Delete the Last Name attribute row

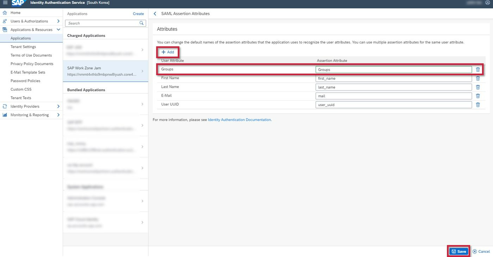pos(478,87)
